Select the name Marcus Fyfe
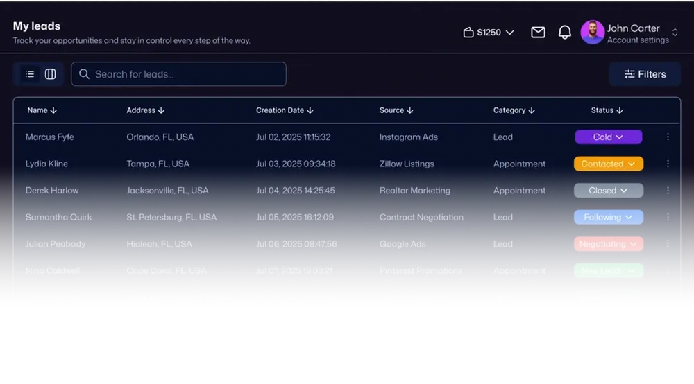 click(x=49, y=137)
